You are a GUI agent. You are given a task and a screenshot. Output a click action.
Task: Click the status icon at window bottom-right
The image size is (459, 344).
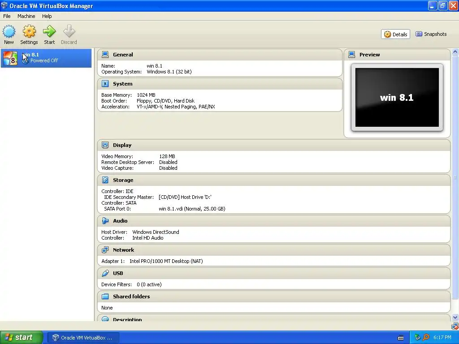[455, 326]
